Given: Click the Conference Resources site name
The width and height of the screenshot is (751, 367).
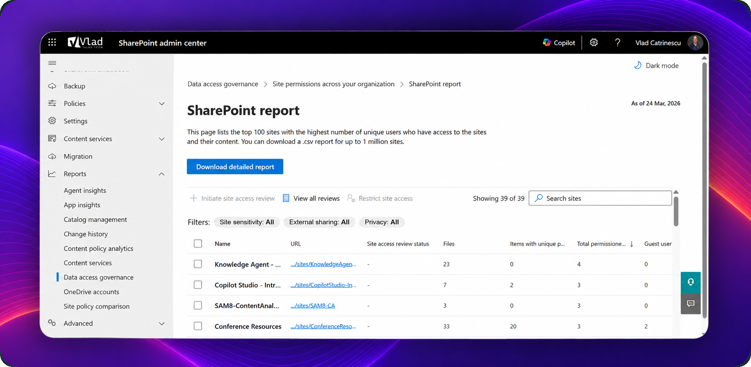Looking at the screenshot, I should tap(248, 326).
